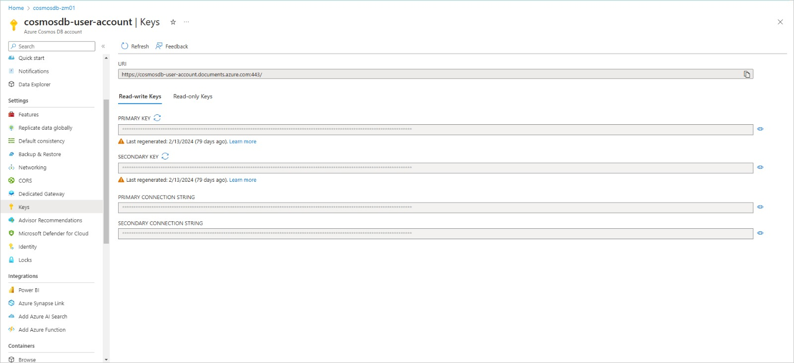Select Keys in sidebar
The height and width of the screenshot is (363, 794).
[x=52, y=207]
